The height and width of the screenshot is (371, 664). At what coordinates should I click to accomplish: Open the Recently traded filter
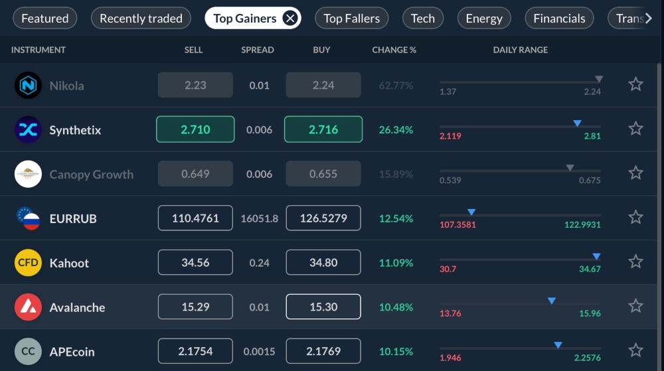coord(141,18)
